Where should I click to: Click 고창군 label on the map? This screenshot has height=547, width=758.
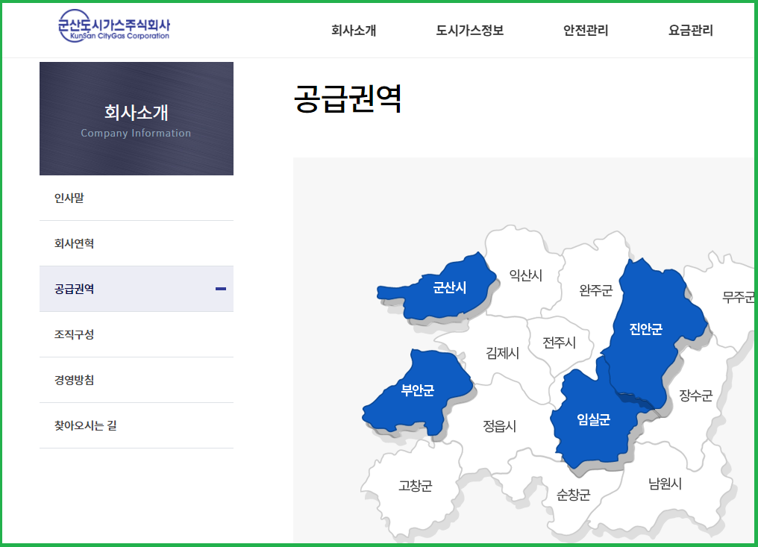click(416, 486)
